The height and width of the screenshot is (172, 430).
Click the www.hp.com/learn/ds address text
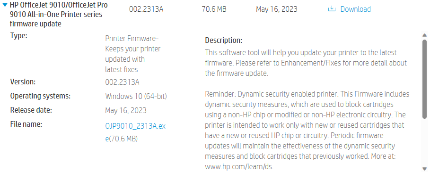click(x=239, y=166)
